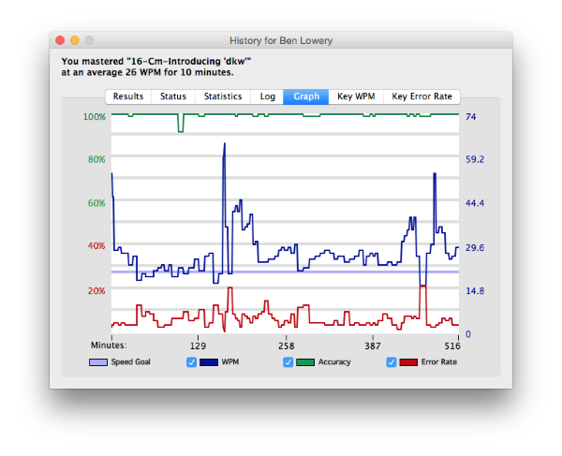The width and height of the screenshot is (562, 456).
Task: Click the dark blue WPM swatch
Action: tap(209, 362)
